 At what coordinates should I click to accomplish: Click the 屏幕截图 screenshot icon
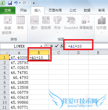86,20
